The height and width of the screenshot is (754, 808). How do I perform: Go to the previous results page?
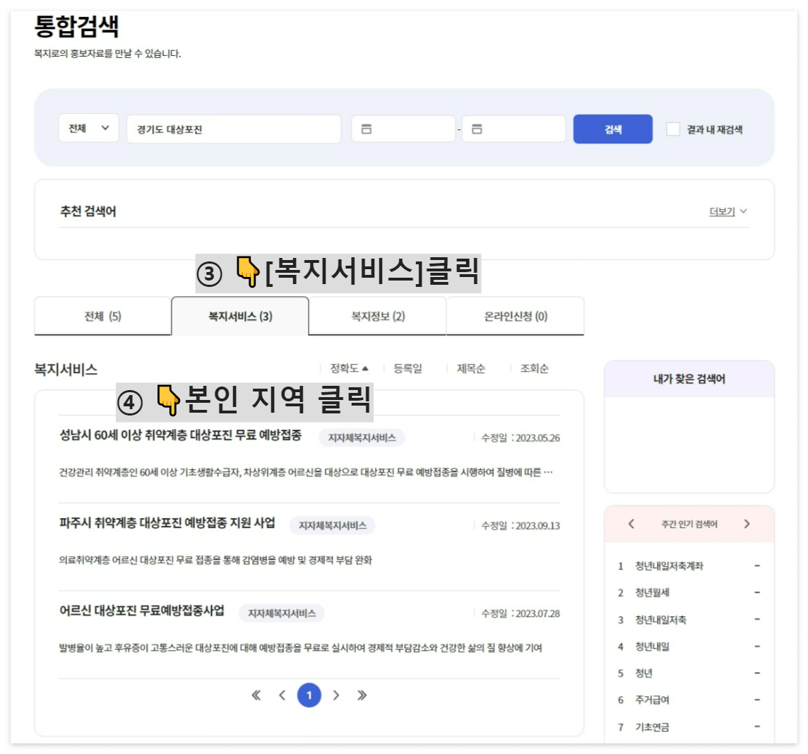(283, 695)
